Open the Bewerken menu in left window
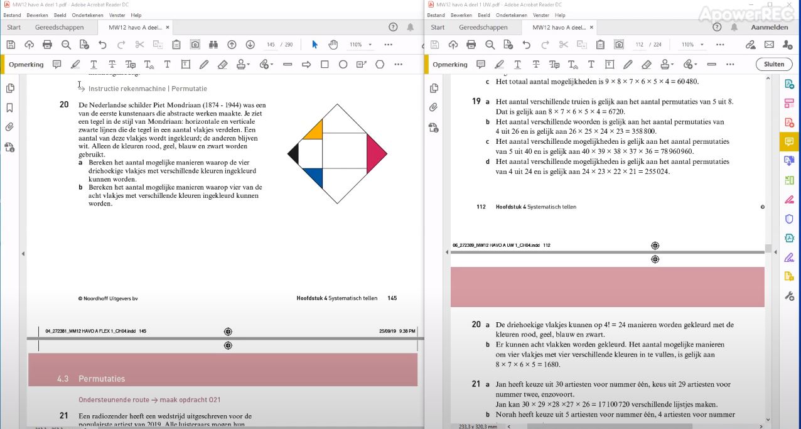Viewport: 801px width, 429px height. pyautogui.click(x=36, y=15)
